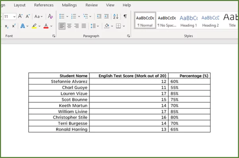Click the Text Effects blue A icon
The image size is (239, 158).
[23, 26]
